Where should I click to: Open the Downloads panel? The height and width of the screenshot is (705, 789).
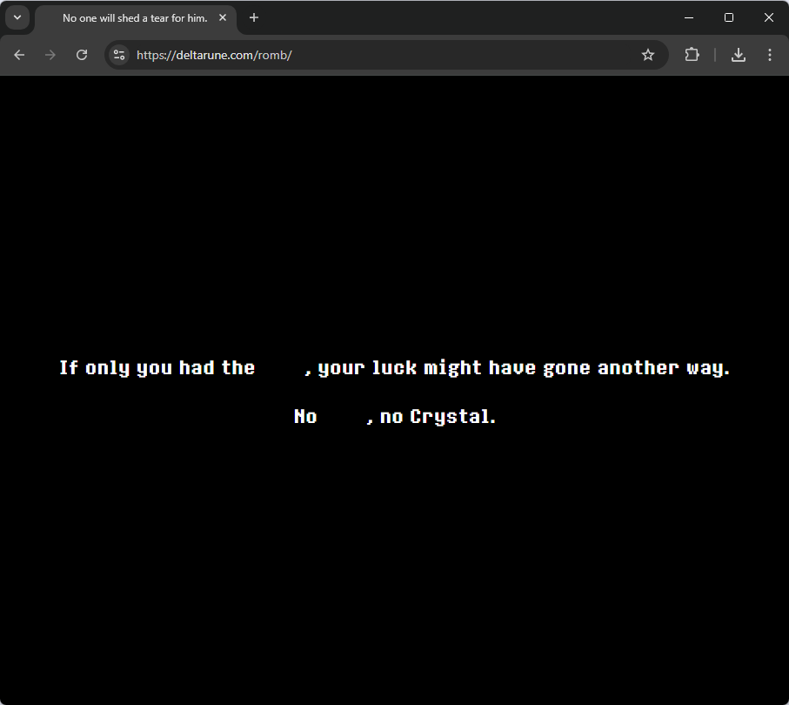[739, 55]
